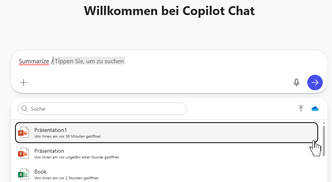
Task: Focus the Suche search field
Action: tap(104, 109)
